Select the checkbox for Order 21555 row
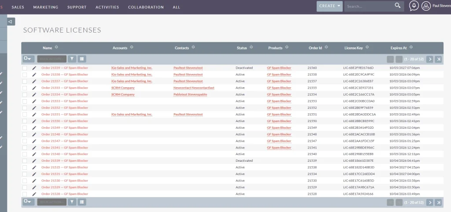Image resolution: width=451 pixels, height=212 pixels. click(x=25, y=88)
